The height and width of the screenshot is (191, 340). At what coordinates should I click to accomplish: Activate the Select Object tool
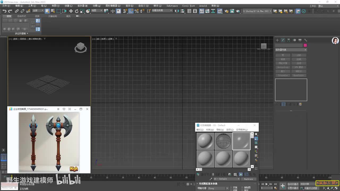47,11
